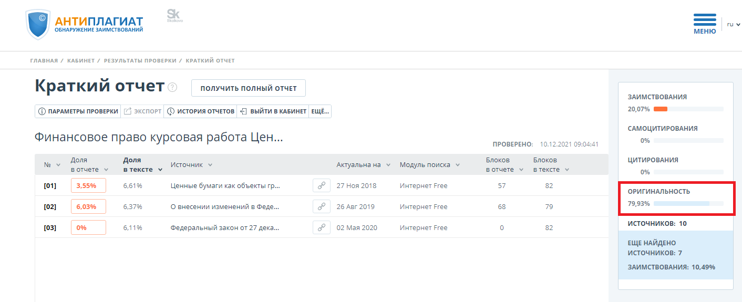Expand the ЕЩЁ... toolbar menu
This screenshot has height=302, width=742.
[x=320, y=111]
